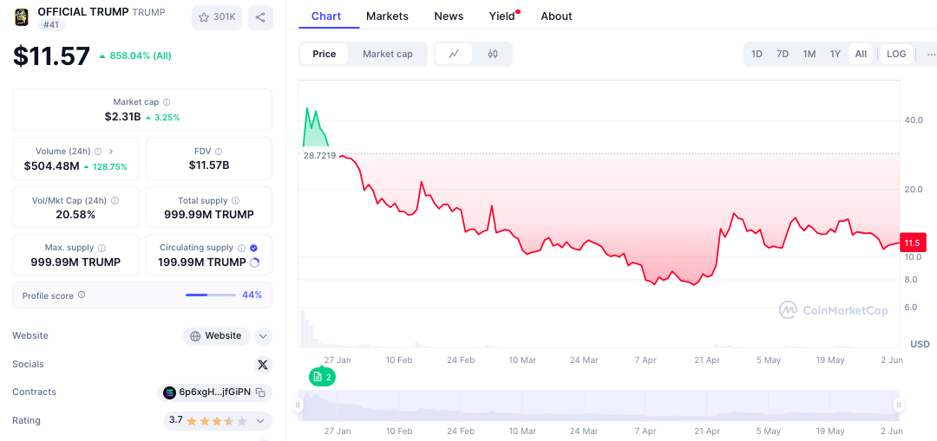Set chart range to 1D
This screenshot has width=937, height=441.
(x=757, y=55)
